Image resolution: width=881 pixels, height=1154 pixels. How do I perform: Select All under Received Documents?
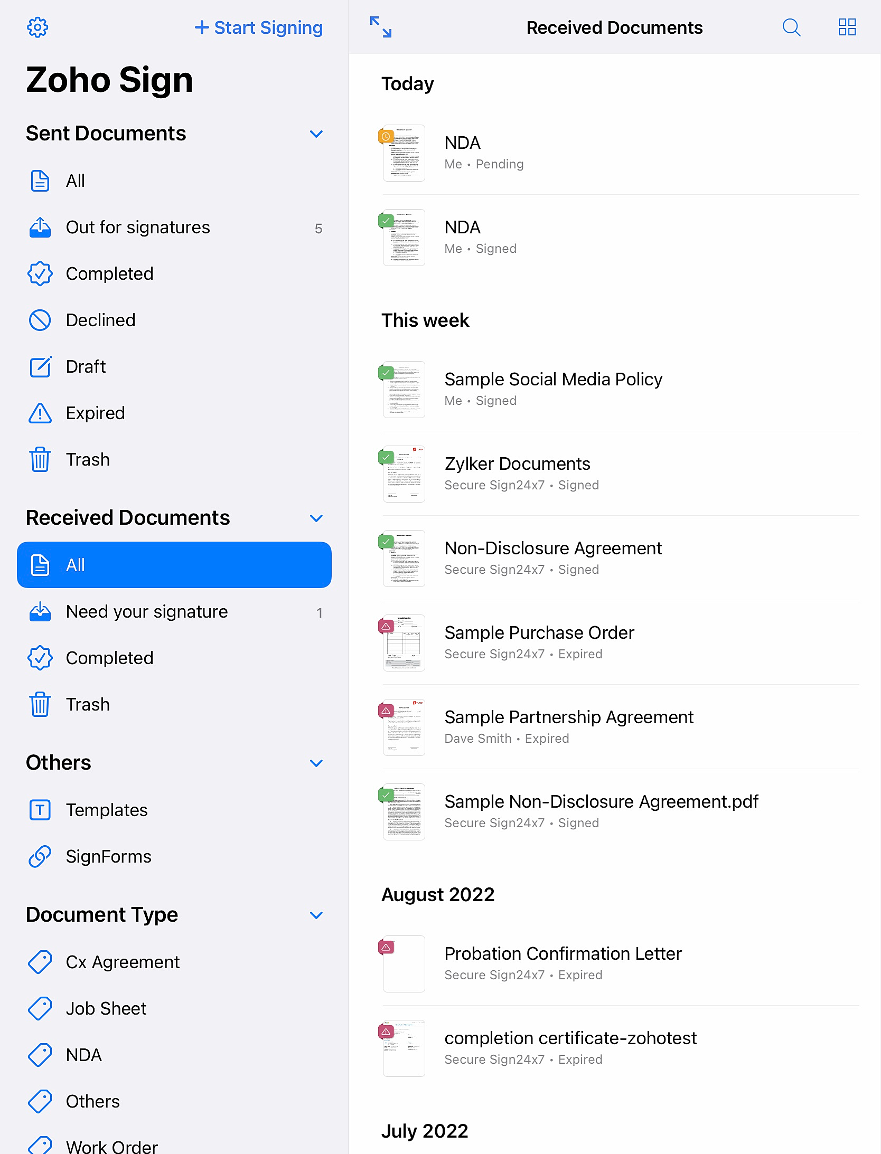point(174,565)
